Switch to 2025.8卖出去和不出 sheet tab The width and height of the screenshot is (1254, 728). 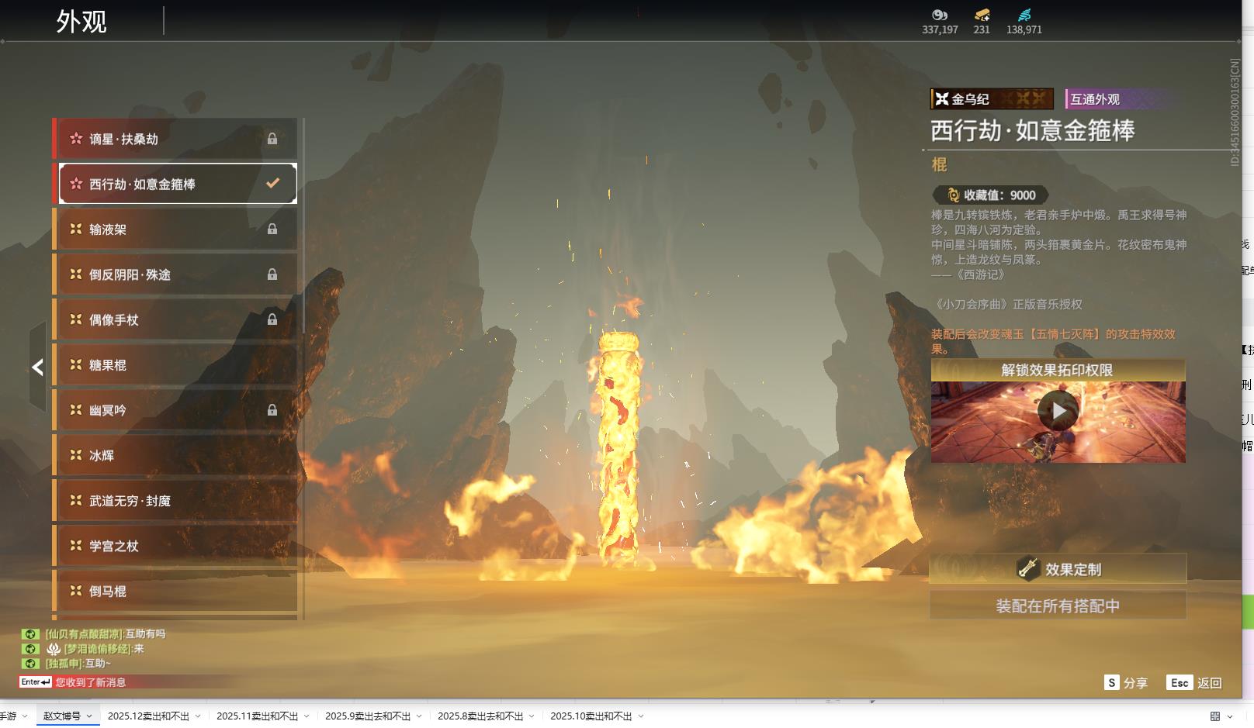(x=480, y=716)
